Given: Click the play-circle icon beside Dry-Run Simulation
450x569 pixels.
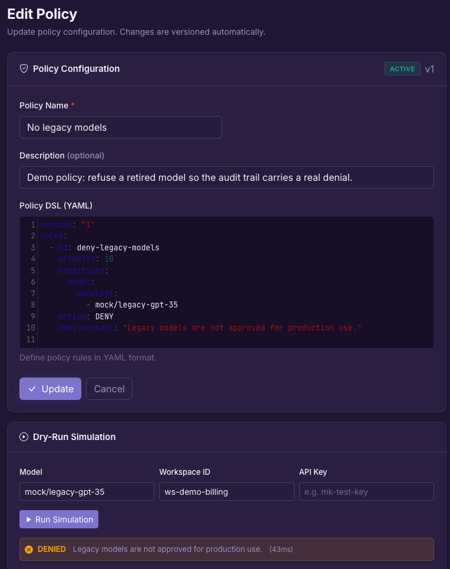Looking at the screenshot, I should (24, 437).
